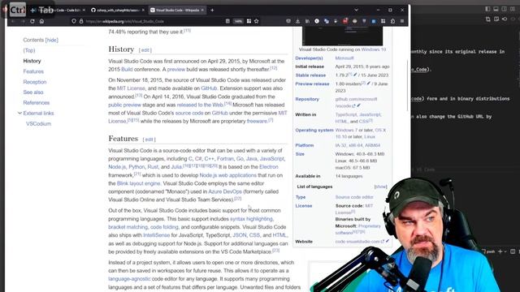Click the Preview release edit pencil in infobox

coord(368,84)
